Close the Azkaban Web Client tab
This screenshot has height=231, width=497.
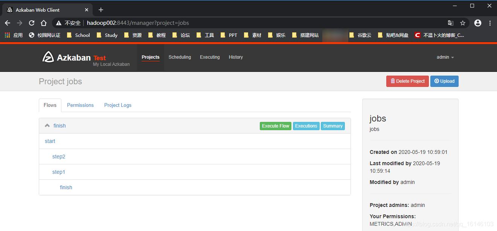pos(86,10)
